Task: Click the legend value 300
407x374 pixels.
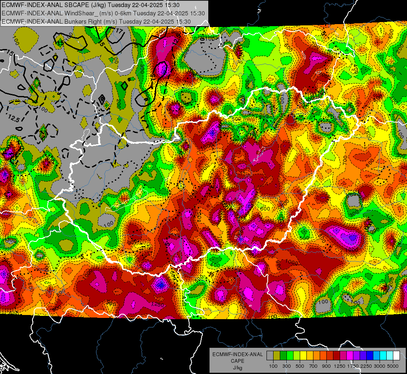Action: (286, 366)
